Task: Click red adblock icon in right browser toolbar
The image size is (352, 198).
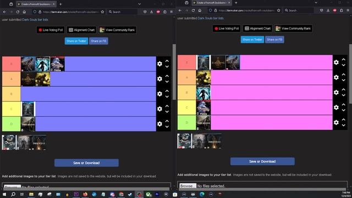Action: (x=335, y=10)
